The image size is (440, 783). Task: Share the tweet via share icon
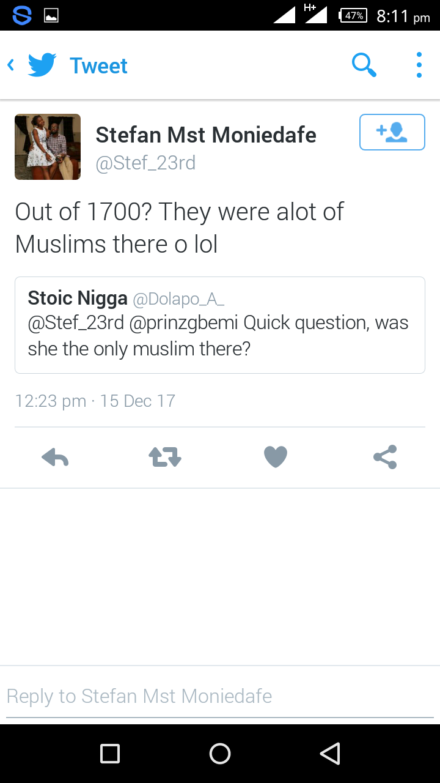(385, 457)
